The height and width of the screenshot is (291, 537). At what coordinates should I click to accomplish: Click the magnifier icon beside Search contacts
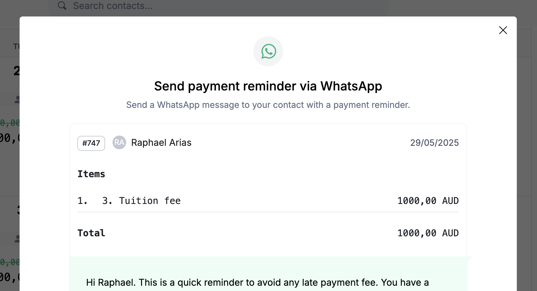(x=62, y=6)
